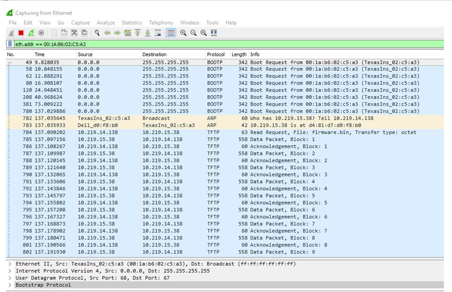This screenshot has height=292, width=452.
Task: Select packet 780 BOOTP request row
Action: click(x=225, y=111)
